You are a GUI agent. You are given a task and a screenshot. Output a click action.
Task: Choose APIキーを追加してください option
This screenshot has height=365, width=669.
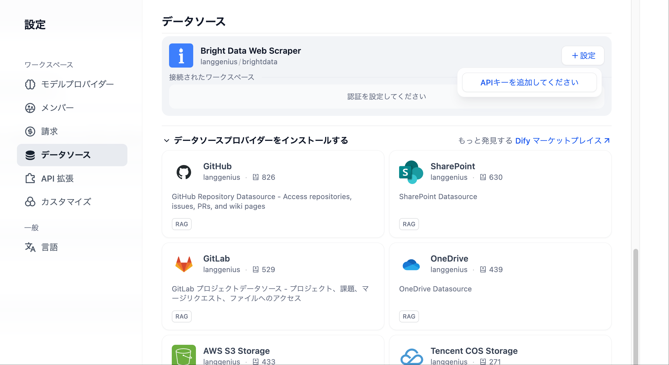pyautogui.click(x=529, y=82)
